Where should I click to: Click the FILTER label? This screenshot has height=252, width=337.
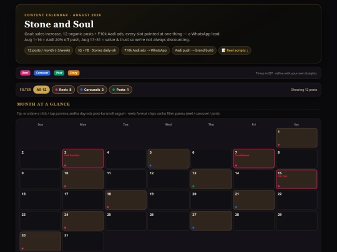pos(26,90)
